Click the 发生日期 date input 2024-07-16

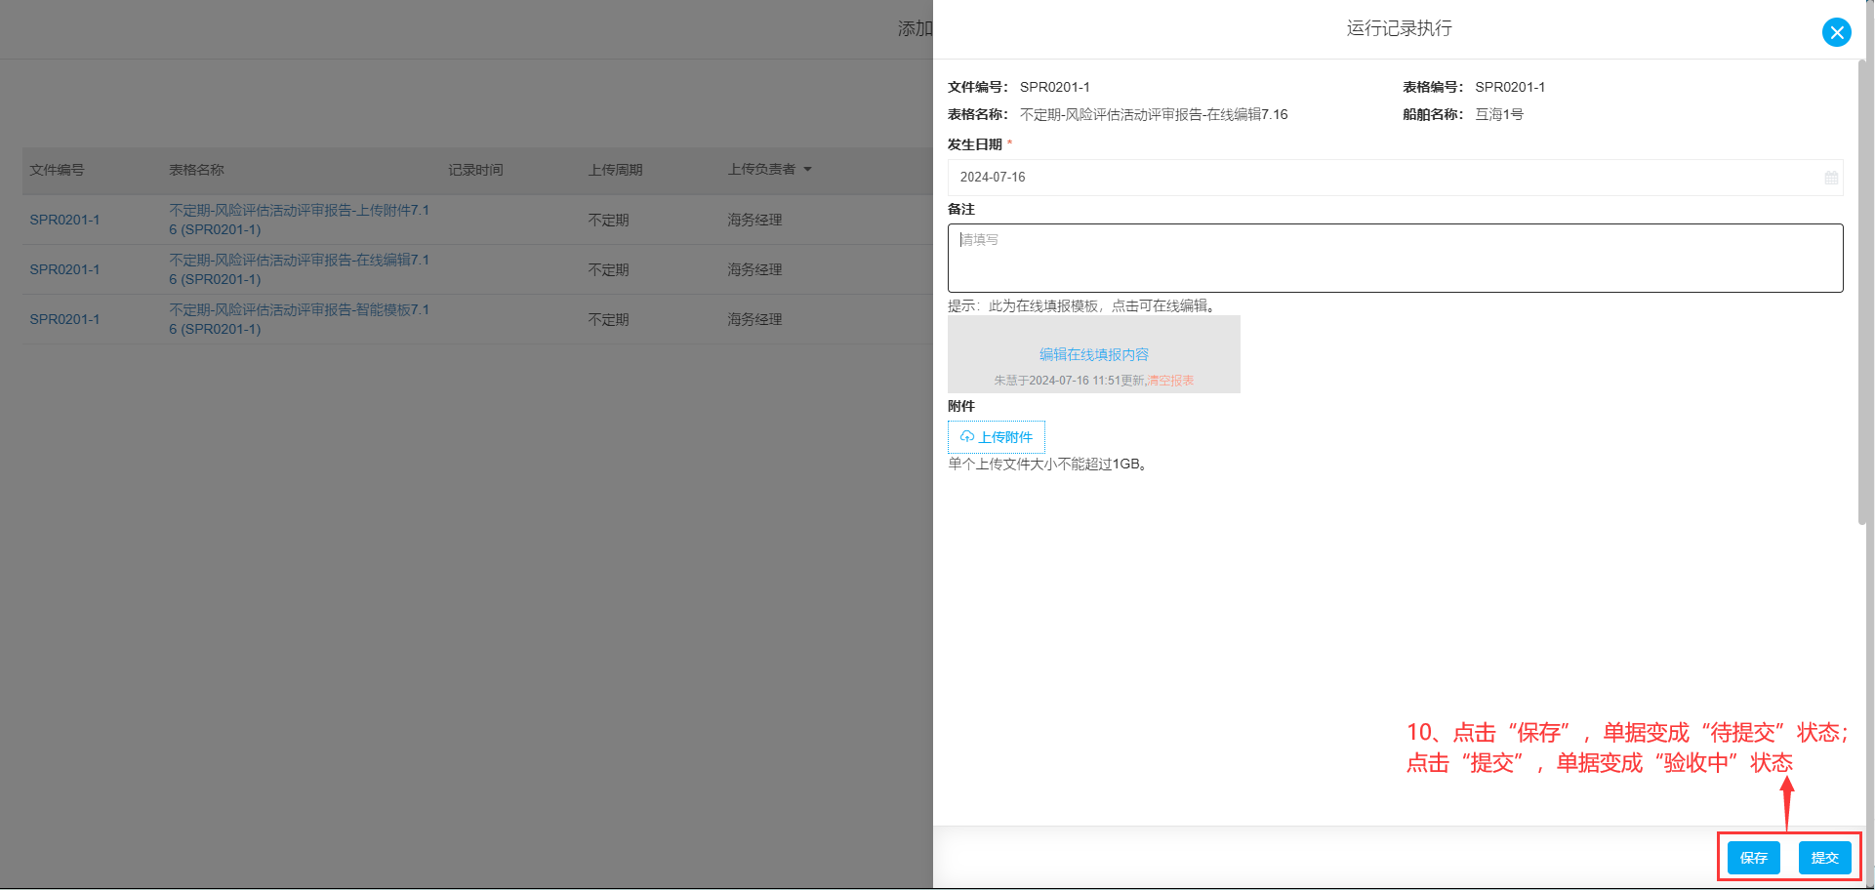pyautogui.click(x=1395, y=178)
